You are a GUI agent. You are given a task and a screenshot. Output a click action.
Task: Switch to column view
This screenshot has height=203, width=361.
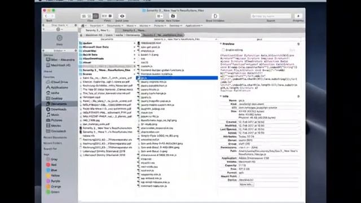coord(95,16)
